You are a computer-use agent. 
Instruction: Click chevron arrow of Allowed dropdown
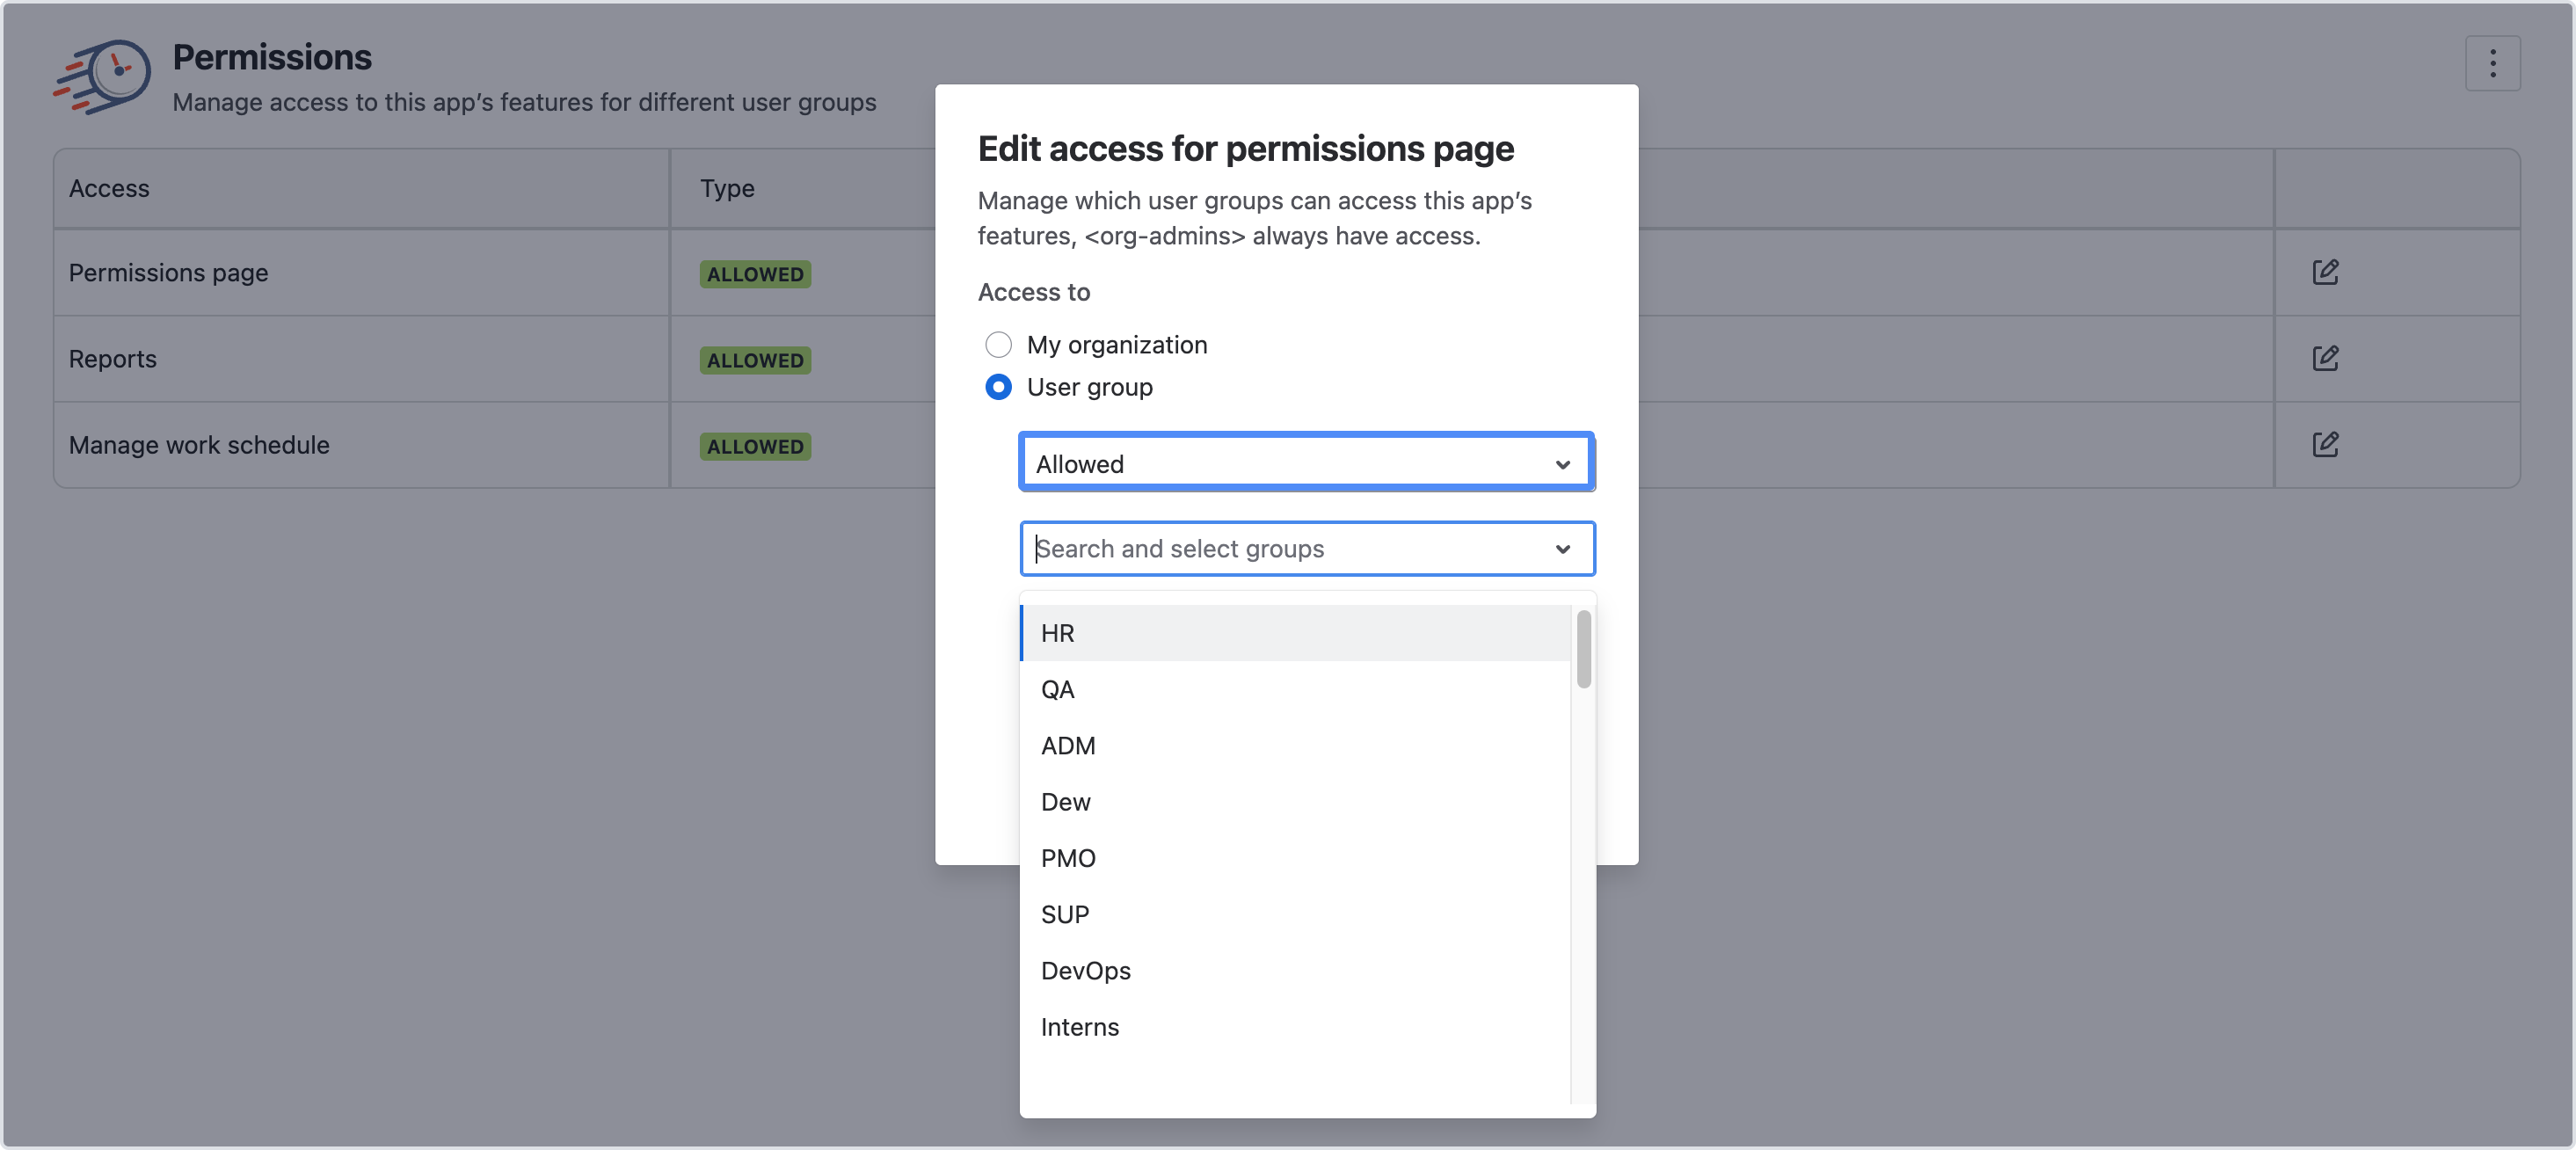tap(1562, 464)
